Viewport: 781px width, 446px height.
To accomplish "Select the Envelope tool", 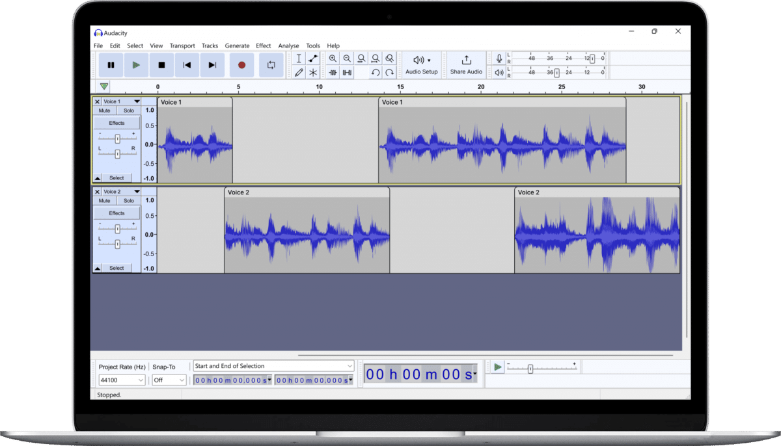I will (x=313, y=59).
